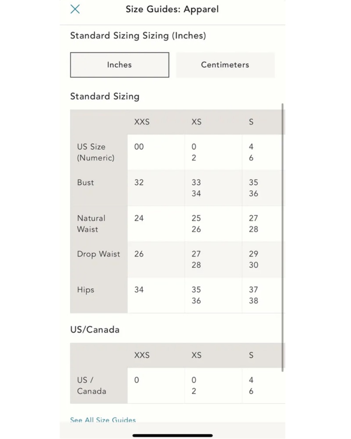Select the XS header in US/Canada table
Screen dimensions: 351x439
pyautogui.click(x=197, y=355)
